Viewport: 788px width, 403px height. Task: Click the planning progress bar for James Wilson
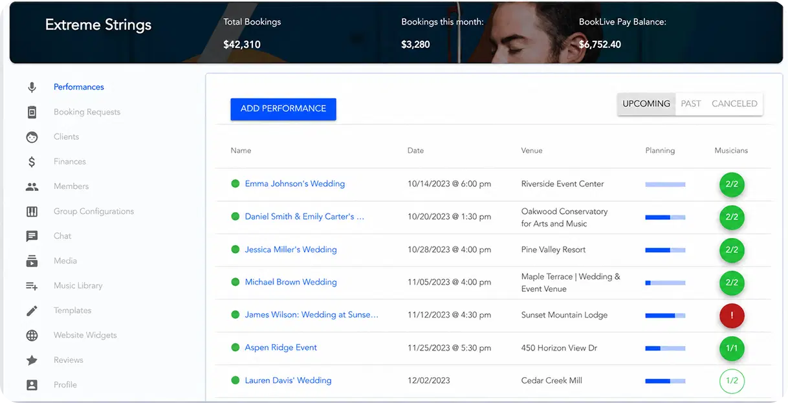point(665,316)
